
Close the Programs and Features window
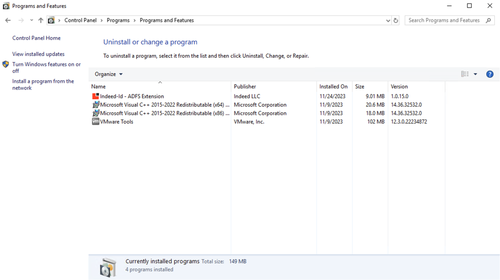[x=490, y=6]
